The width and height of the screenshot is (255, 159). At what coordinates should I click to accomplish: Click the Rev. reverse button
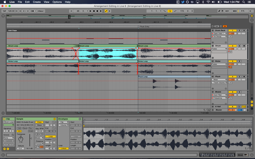click(31, 128)
